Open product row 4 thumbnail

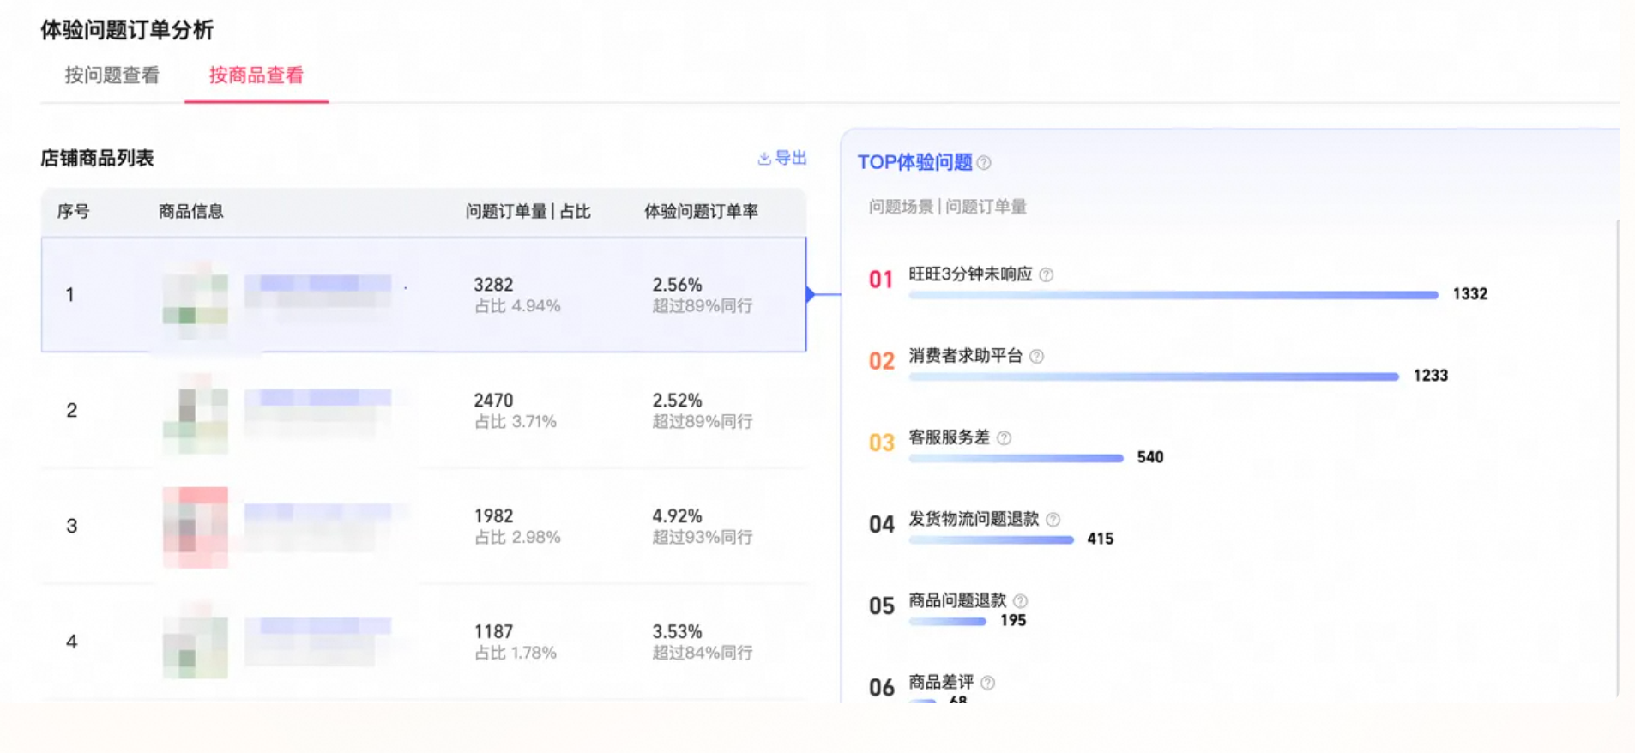point(196,641)
